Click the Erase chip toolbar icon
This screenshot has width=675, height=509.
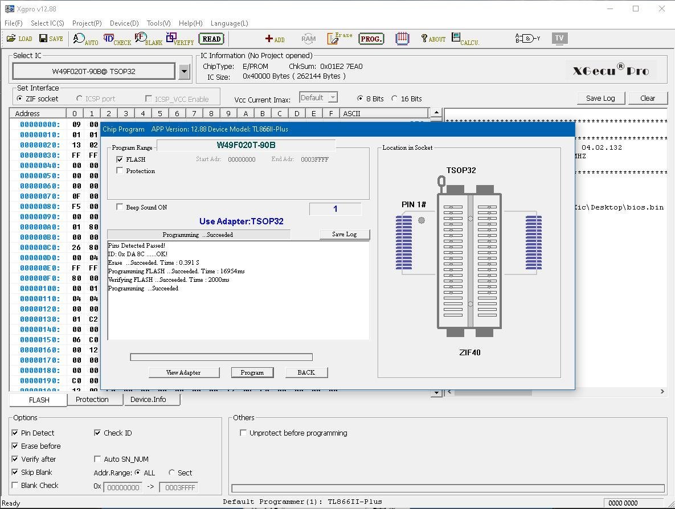tap(339, 39)
